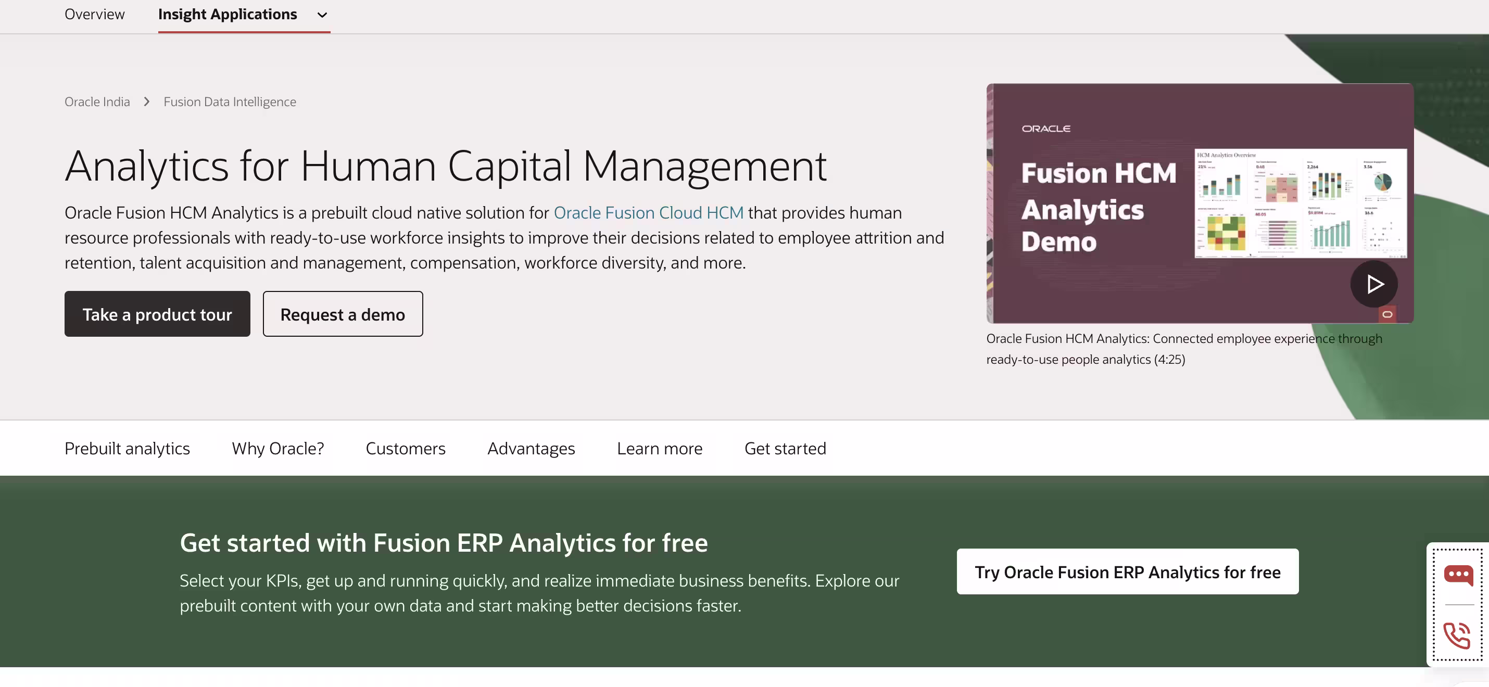The width and height of the screenshot is (1489, 687).
Task: Open the Learn more section
Action: tap(660, 448)
